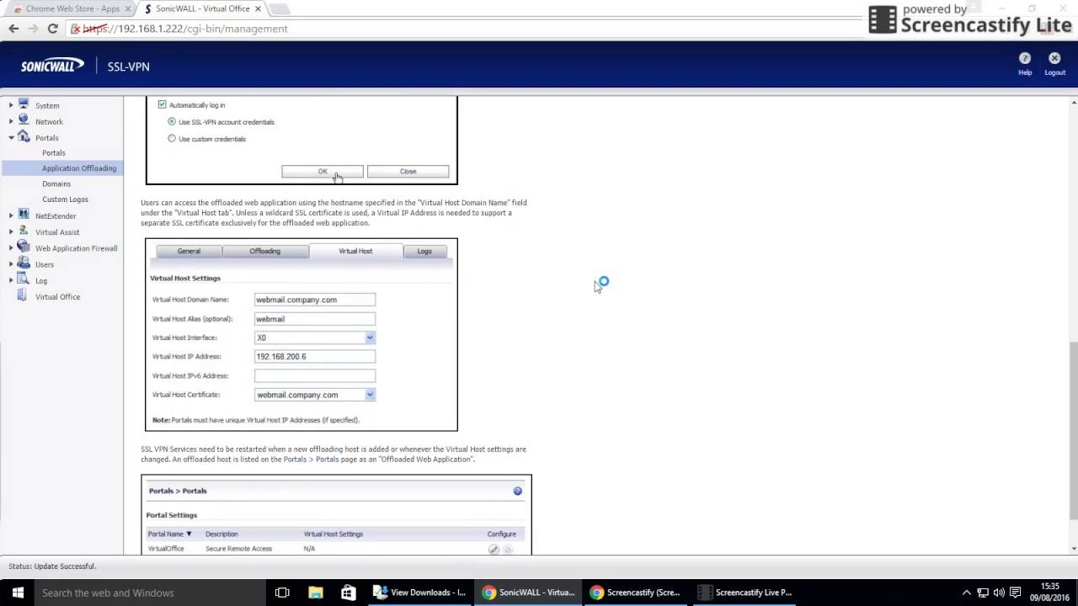This screenshot has width=1078, height=606.
Task: Click the Users icon in sidebar
Action: coord(23,263)
